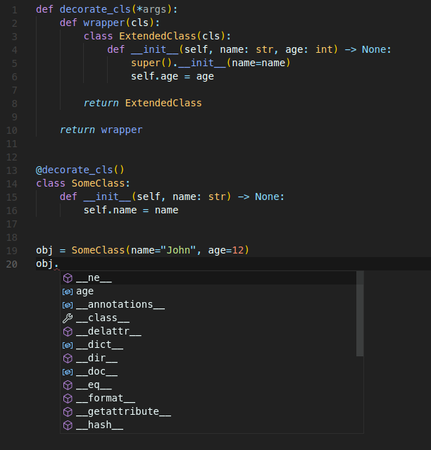
Task: Click the variable icon beside __annotations__
Action: [68, 305]
